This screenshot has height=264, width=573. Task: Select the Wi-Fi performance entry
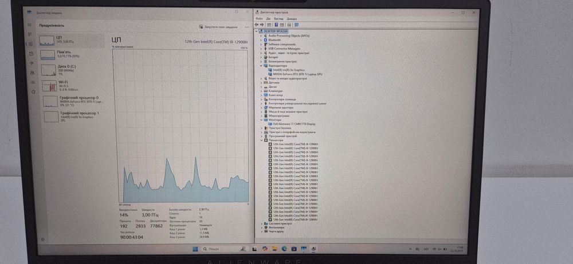pyautogui.click(x=73, y=85)
